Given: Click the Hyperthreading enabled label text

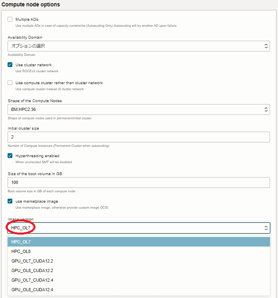Looking at the screenshot, I should tap(37, 156).
